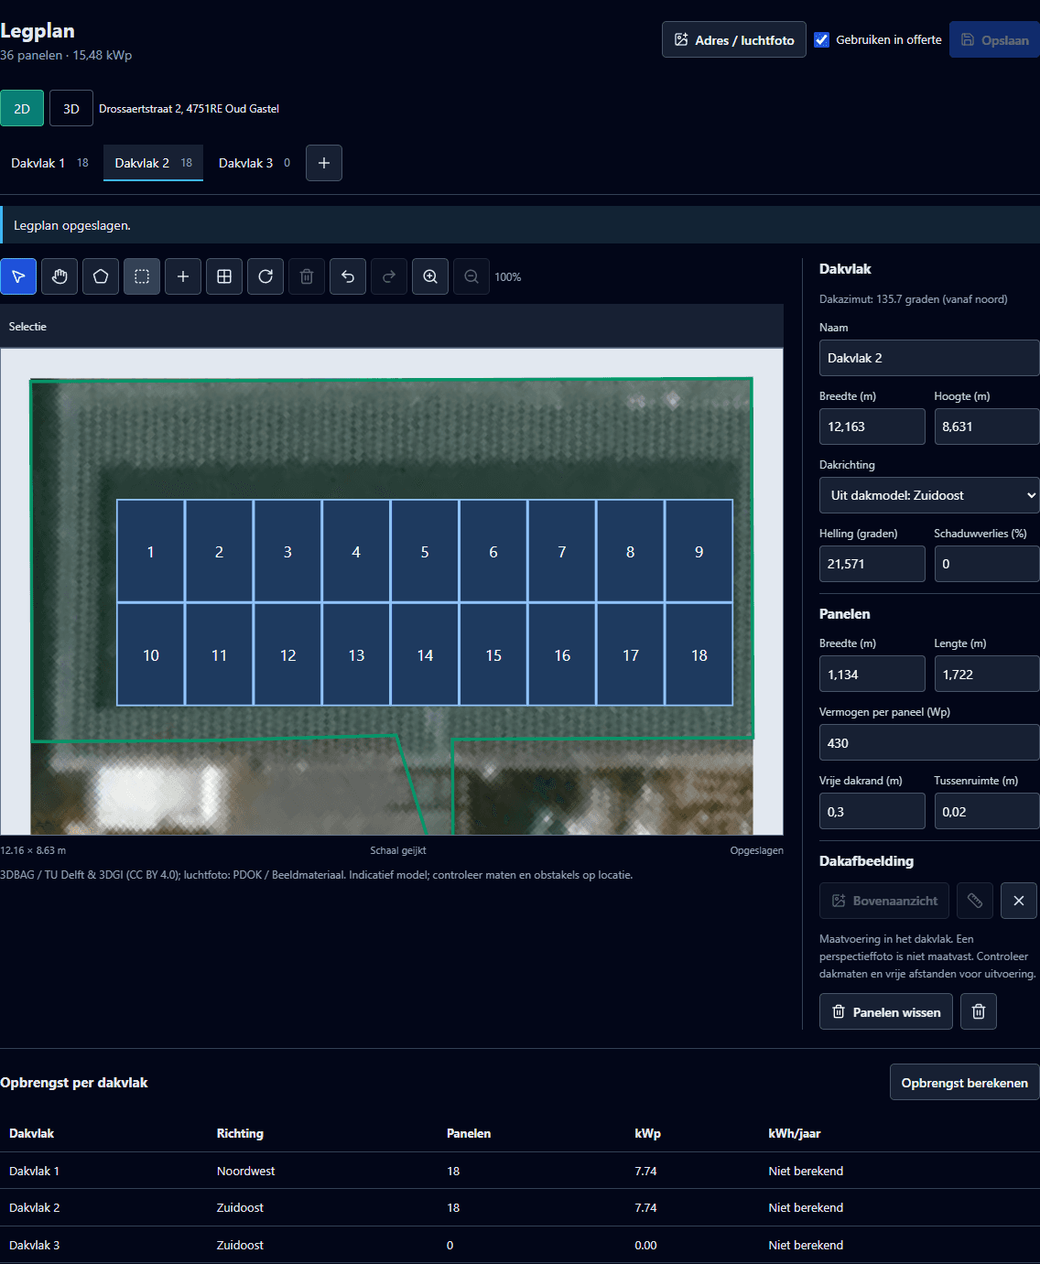The image size is (1040, 1264).
Task: Click the 100% zoom level text
Action: [508, 276]
